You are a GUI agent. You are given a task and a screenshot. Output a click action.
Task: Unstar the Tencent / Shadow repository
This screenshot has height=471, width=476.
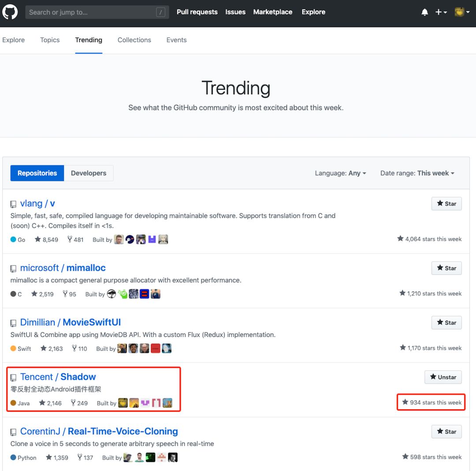pos(443,377)
